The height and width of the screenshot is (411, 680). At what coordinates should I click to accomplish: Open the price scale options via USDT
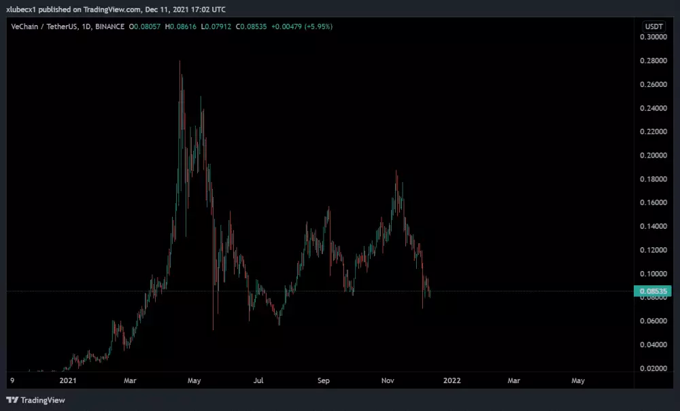pyautogui.click(x=652, y=25)
